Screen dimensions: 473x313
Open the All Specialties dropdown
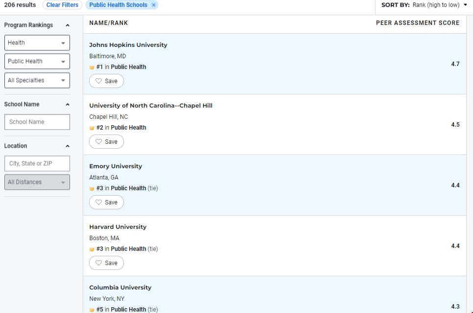(x=37, y=81)
